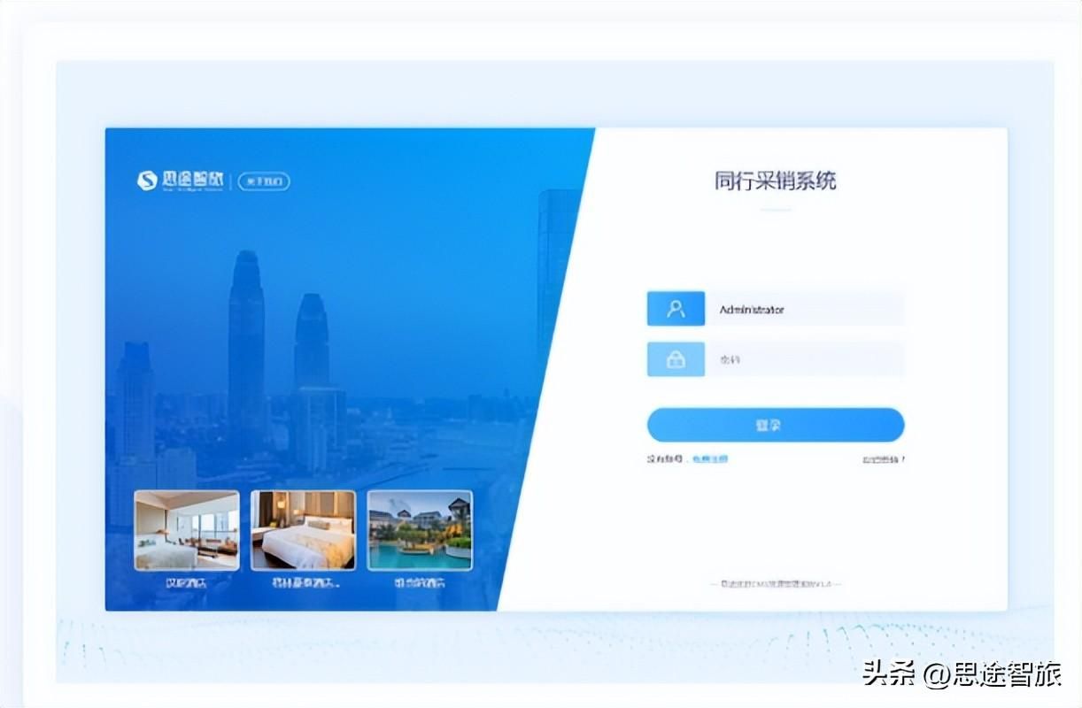Screen dimensions: 1082x708
Task: Click the 思途智旅 brand name text
Action: pos(192,179)
